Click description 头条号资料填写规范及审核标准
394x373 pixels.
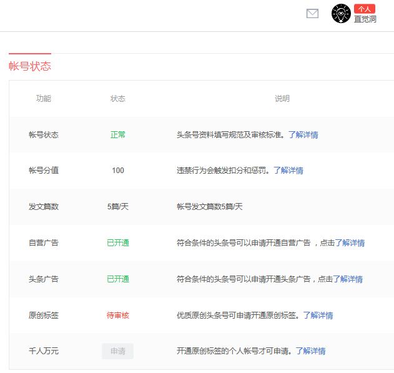pos(230,135)
